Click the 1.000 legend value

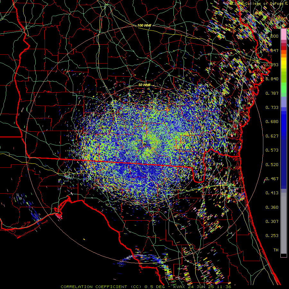272,36
